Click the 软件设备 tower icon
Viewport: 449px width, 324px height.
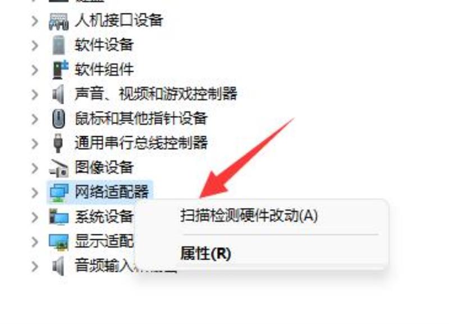coord(59,45)
